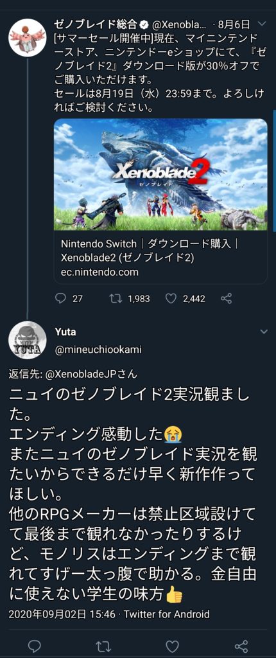Screen dimensions: 276x658
Task: Select the Twitter for Android source label
Action: pos(167,614)
